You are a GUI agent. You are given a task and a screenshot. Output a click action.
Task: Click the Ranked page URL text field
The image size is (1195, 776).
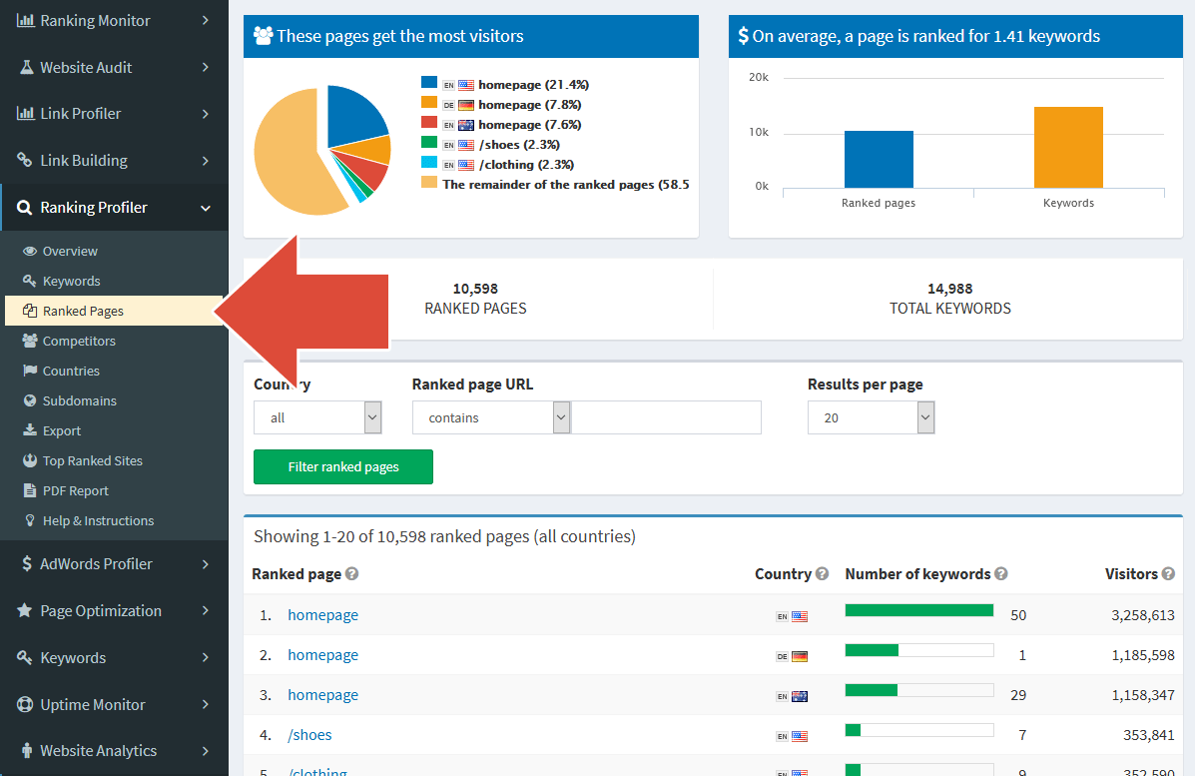pyautogui.click(x=666, y=417)
